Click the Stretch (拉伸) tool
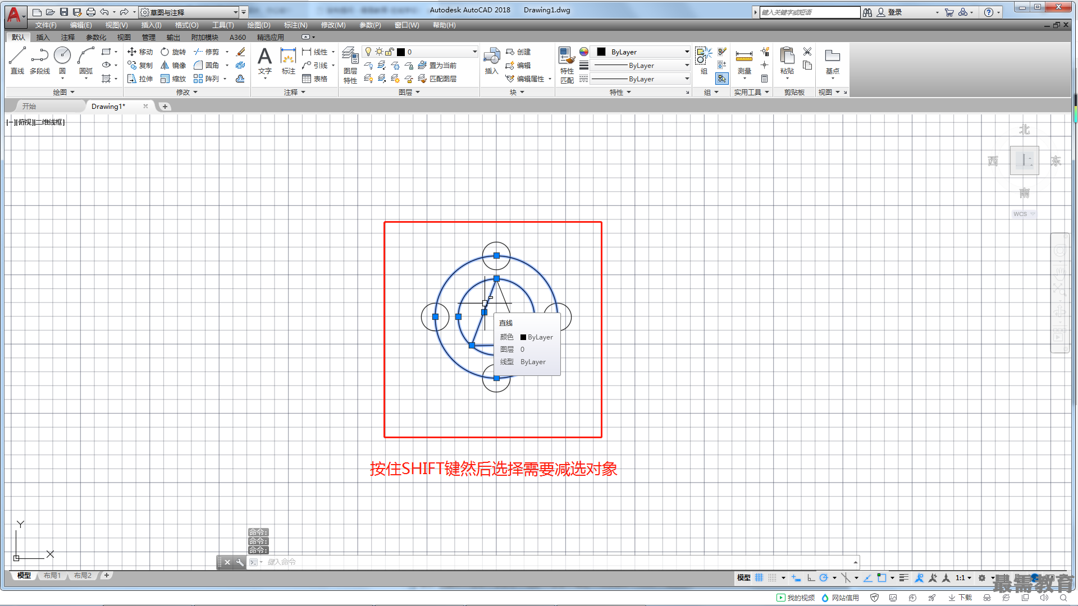Viewport: 1078px width, 606px height. (140, 79)
